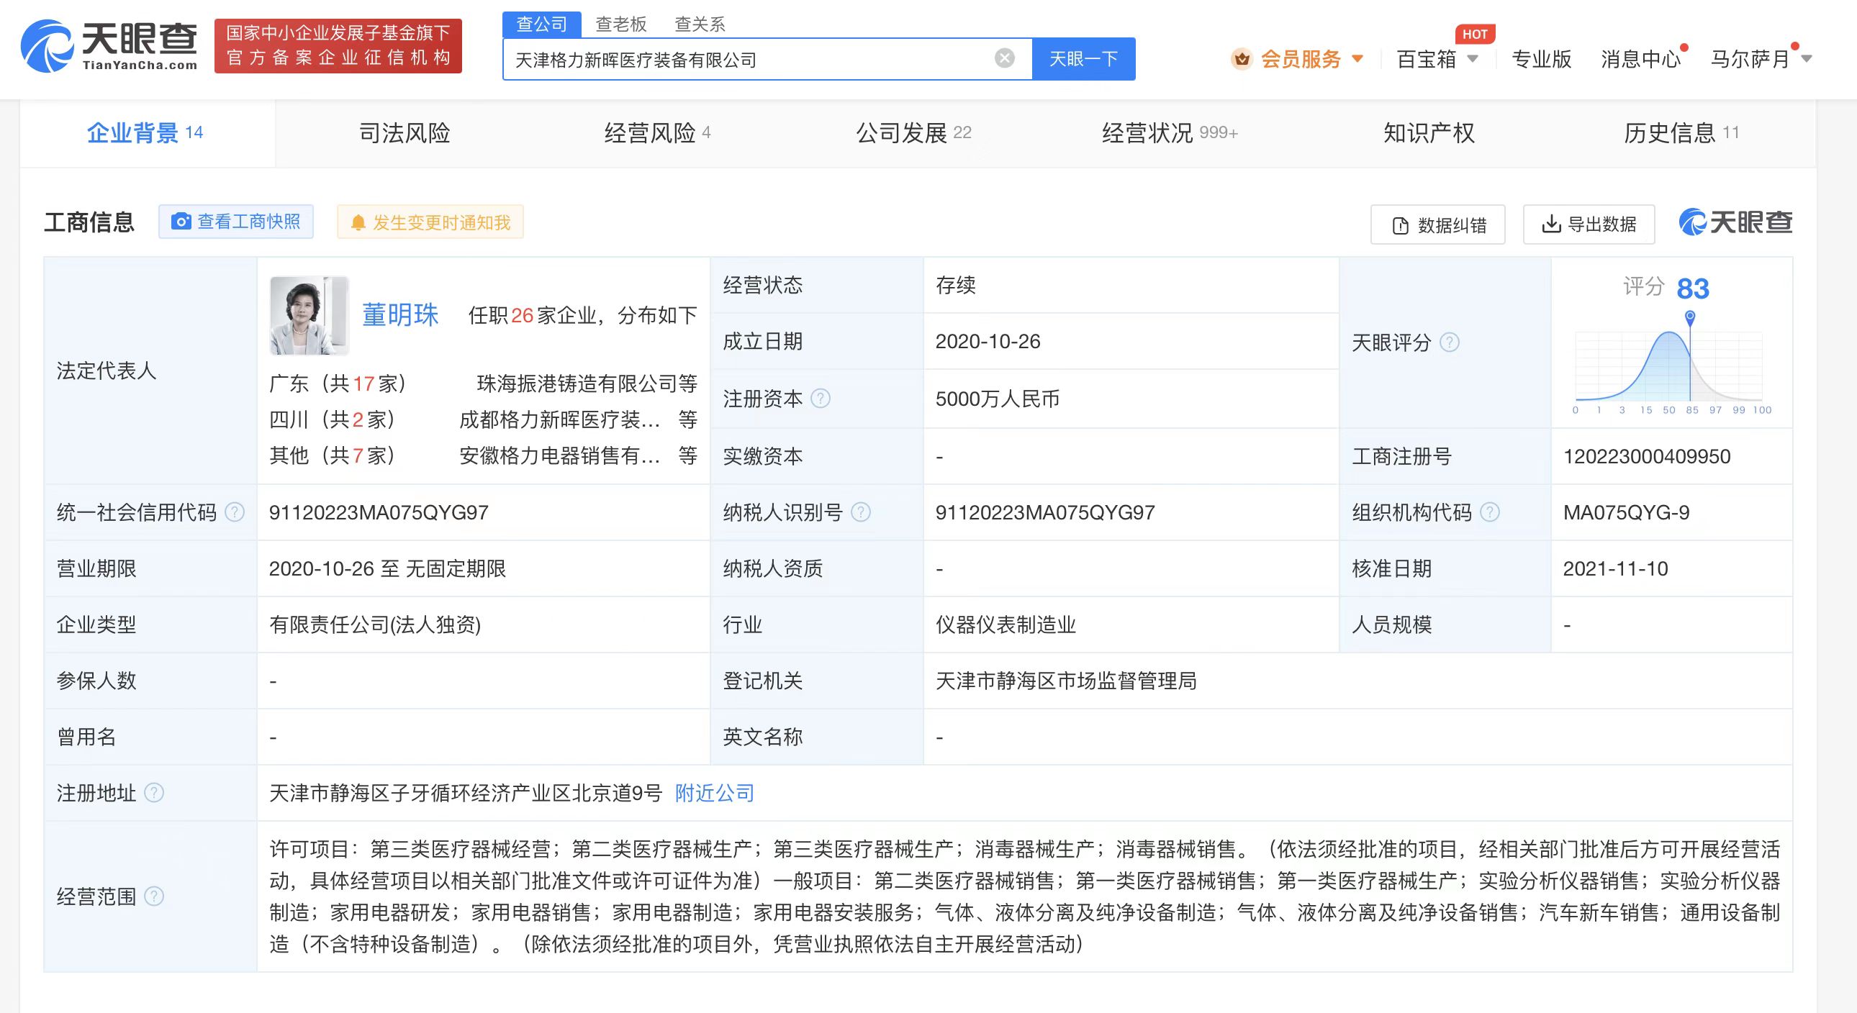1857x1013 pixels.
Task: Click the help icon next to 组织机构代码
Action: pyautogui.click(x=1489, y=512)
